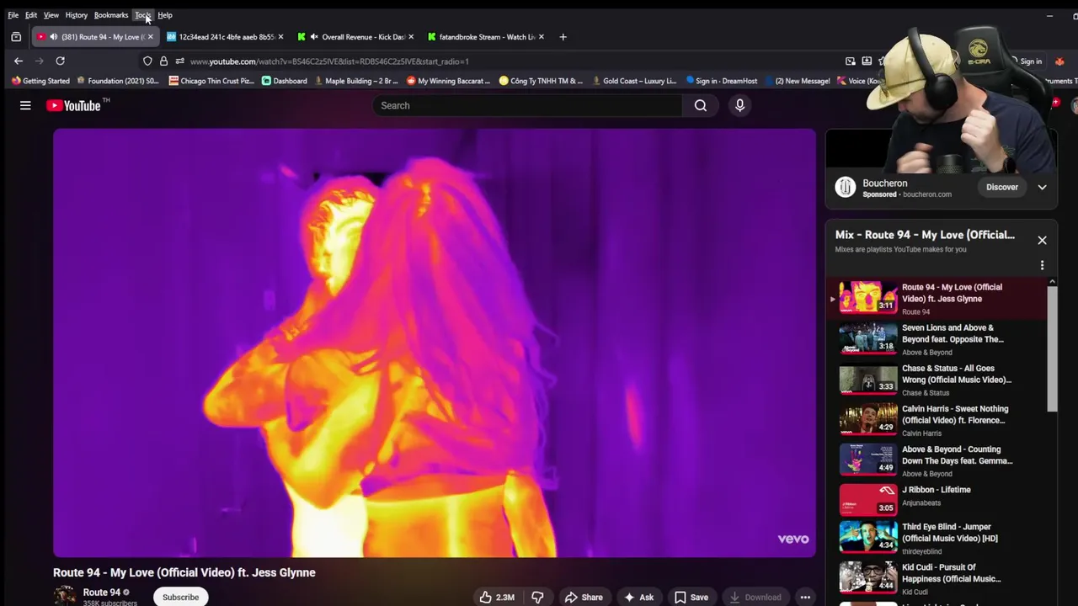1078x606 pixels.
Task: Click the YouTube search input field
Action: pos(527,105)
